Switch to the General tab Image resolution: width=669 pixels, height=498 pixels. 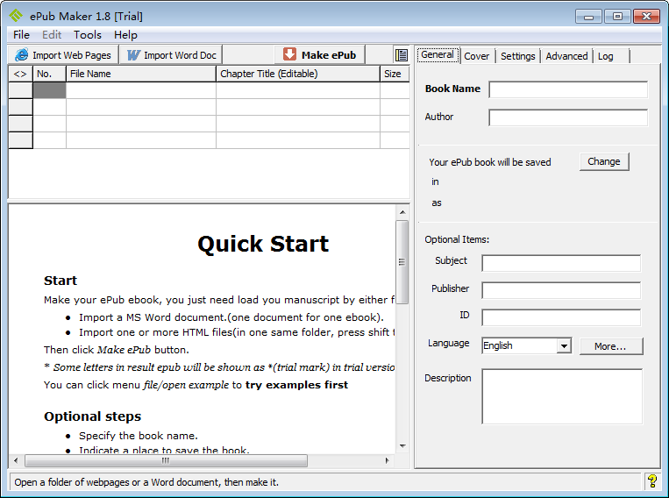pos(438,54)
